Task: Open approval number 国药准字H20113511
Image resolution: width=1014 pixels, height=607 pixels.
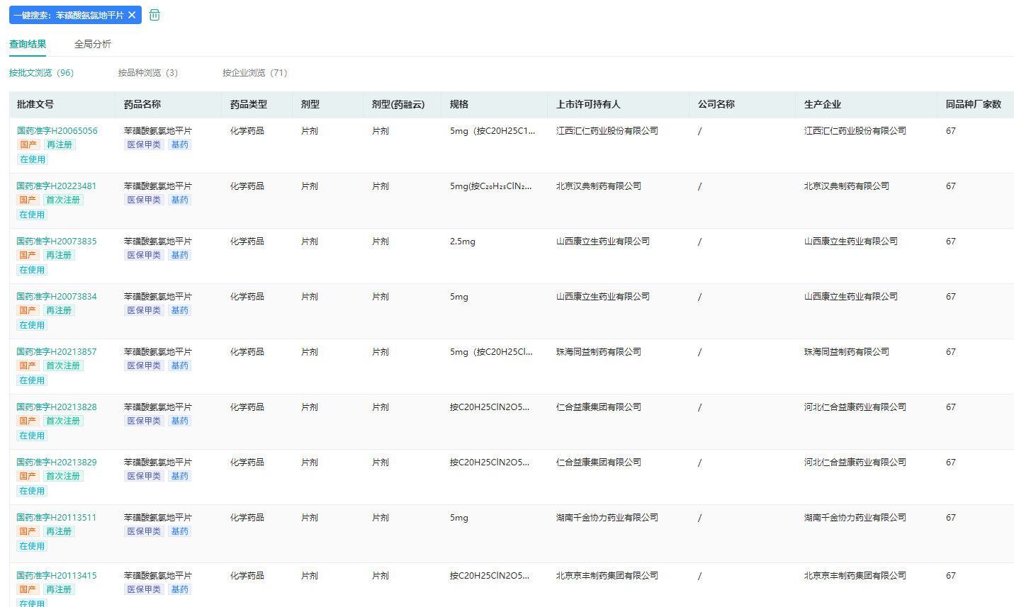Action: (x=57, y=518)
